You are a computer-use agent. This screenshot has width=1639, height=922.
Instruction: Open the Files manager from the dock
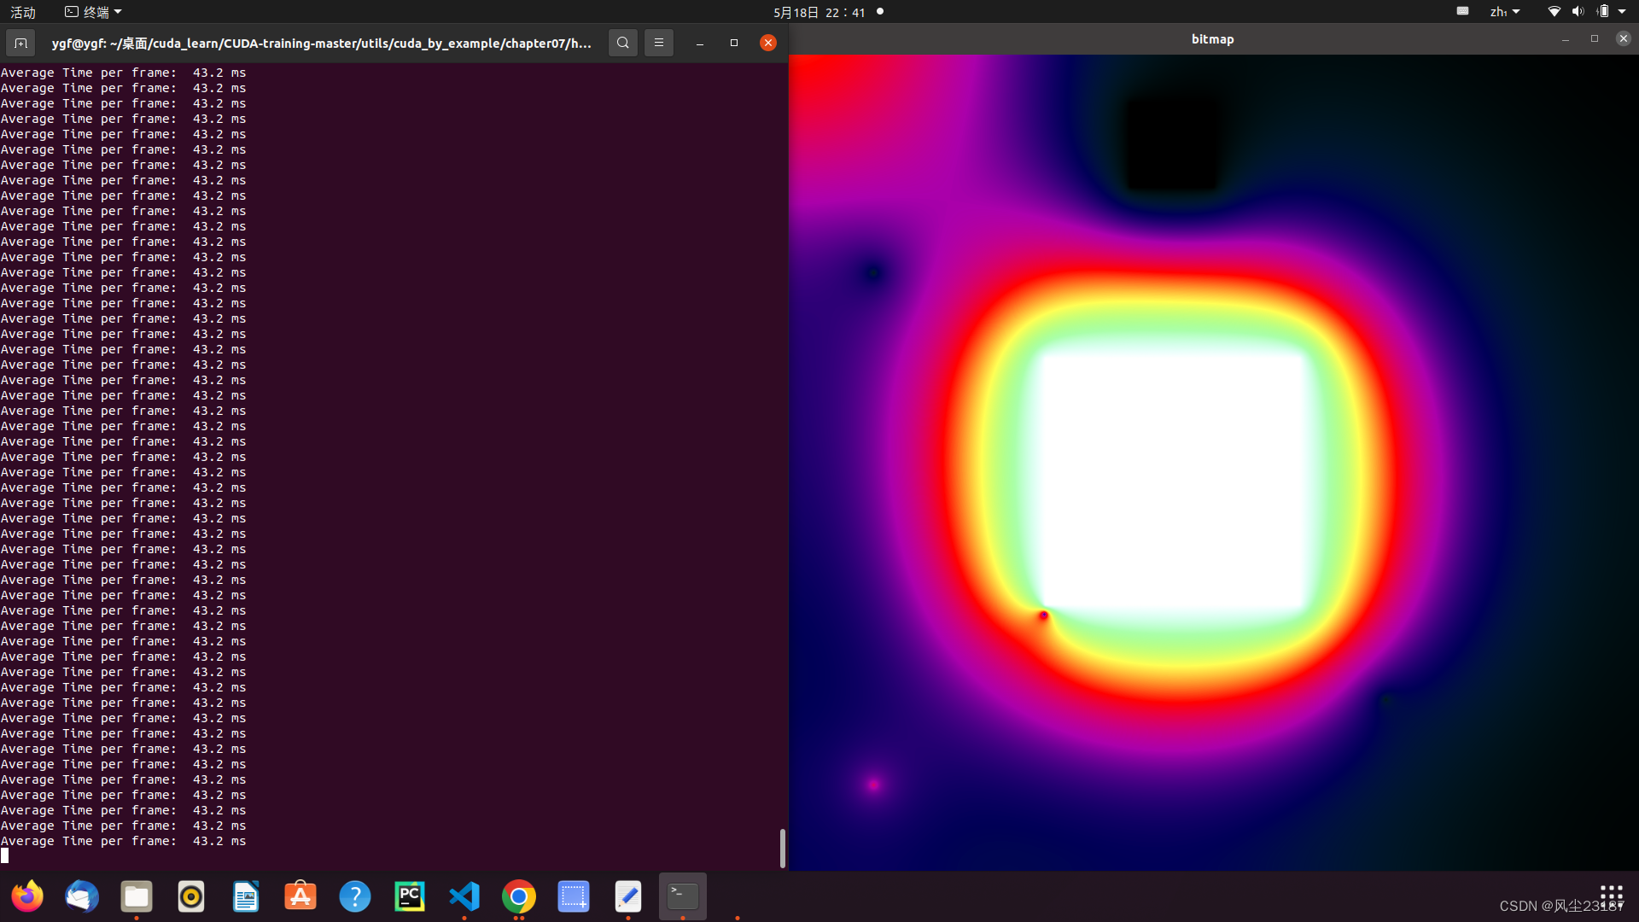coord(137,896)
